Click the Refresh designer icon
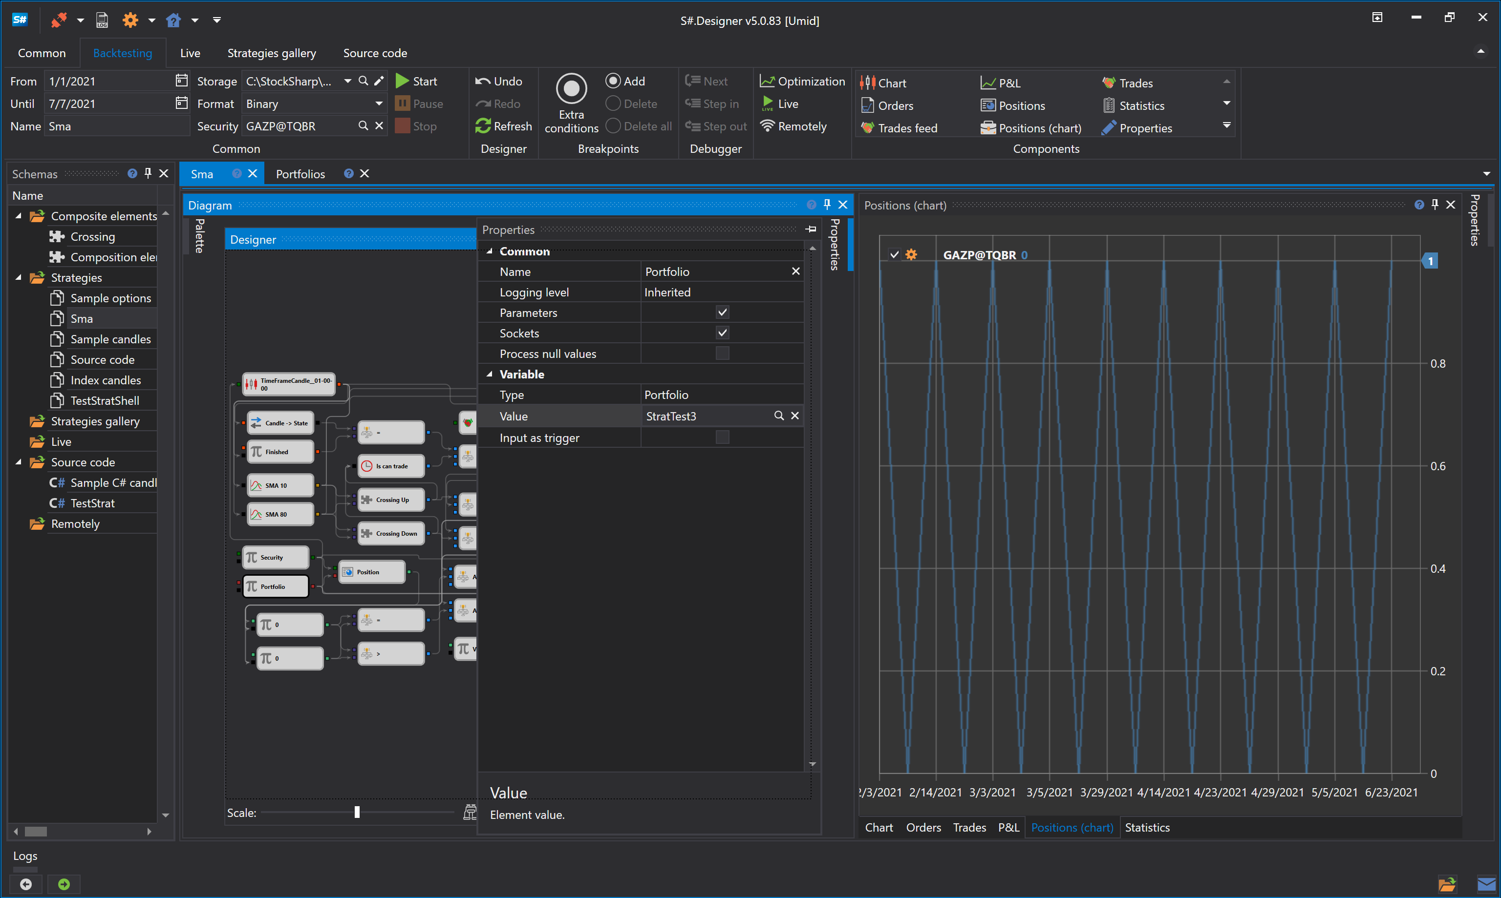The height and width of the screenshot is (898, 1501). click(483, 126)
